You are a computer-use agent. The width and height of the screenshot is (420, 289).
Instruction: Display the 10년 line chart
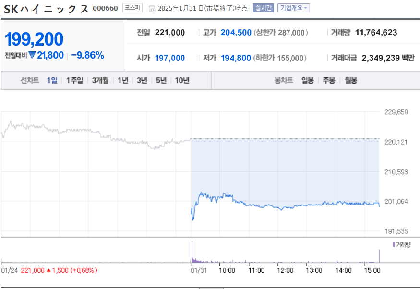click(x=182, y=80)
